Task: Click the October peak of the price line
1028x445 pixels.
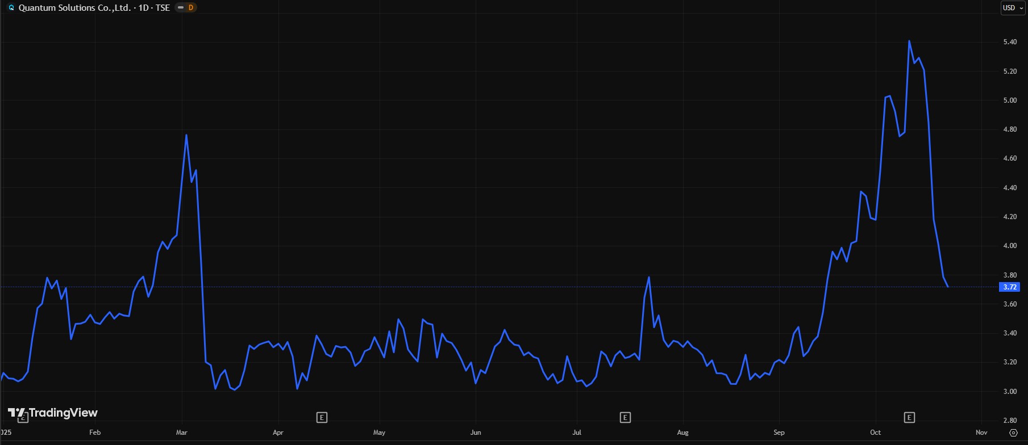Action: coord(909,41)
